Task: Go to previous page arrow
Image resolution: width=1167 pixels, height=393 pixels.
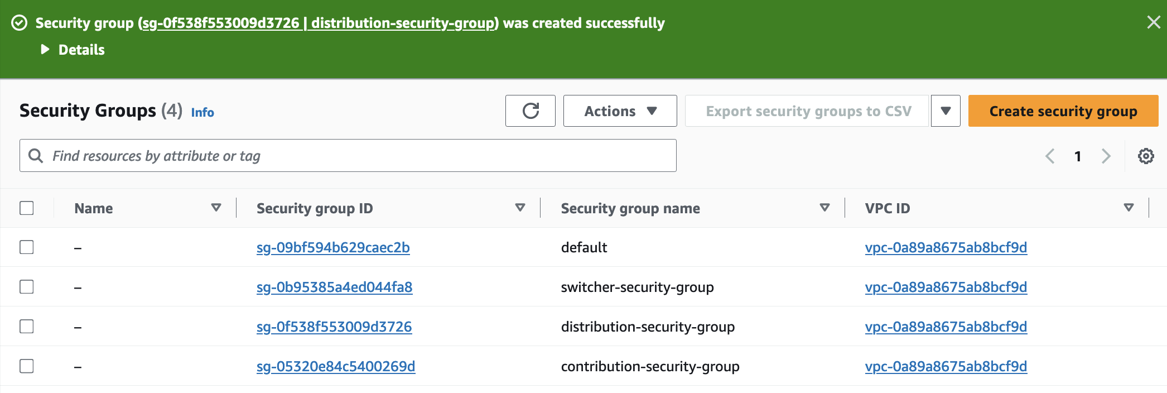Action: (1050, 156)
